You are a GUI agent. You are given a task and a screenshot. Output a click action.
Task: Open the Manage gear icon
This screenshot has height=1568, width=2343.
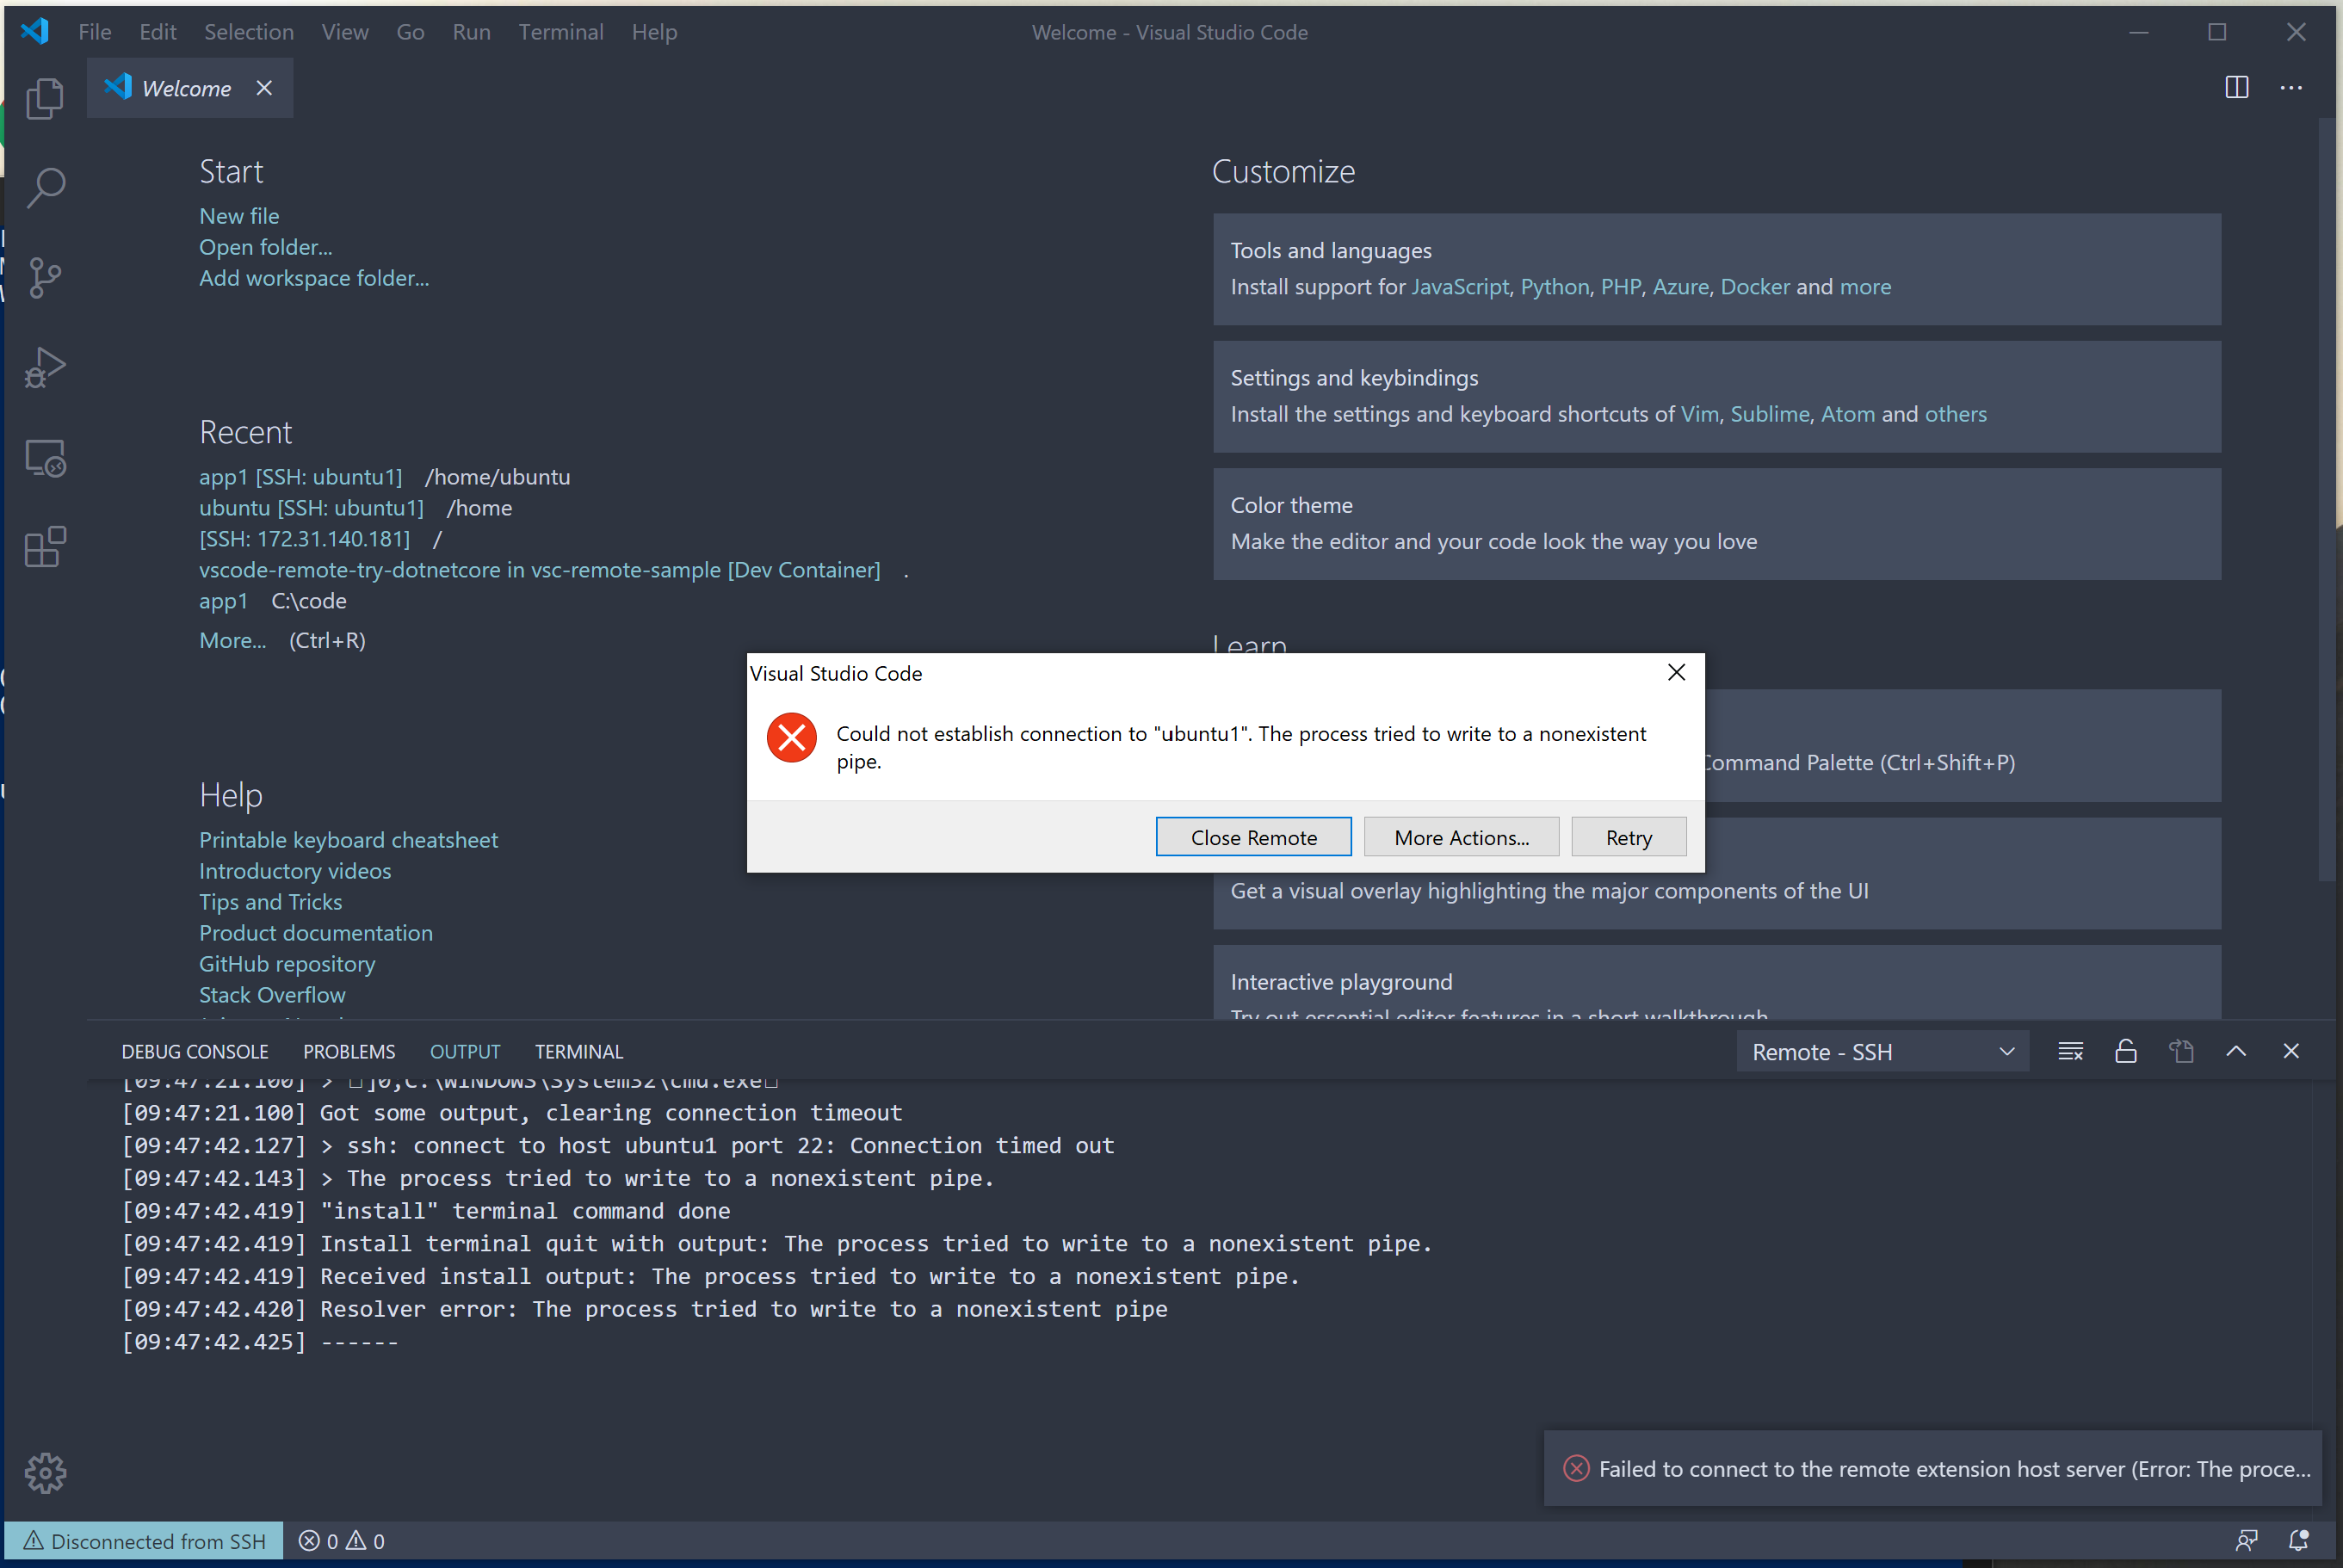point(45,1472)
